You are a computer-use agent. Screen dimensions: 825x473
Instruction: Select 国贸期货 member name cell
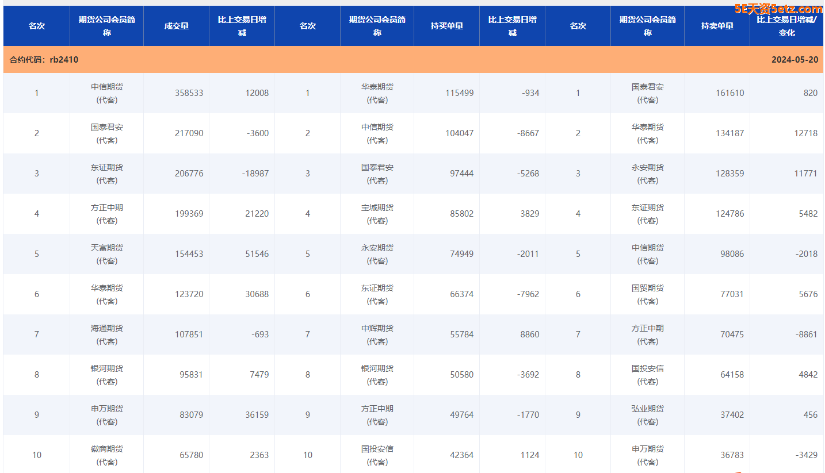pyautogui.click(x=648, y=294)
